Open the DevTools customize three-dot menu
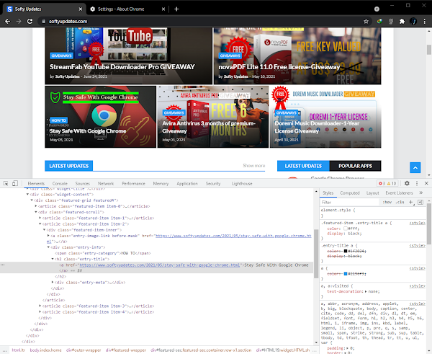This screenshot has height=354, width=432. [x=417, y=183]
